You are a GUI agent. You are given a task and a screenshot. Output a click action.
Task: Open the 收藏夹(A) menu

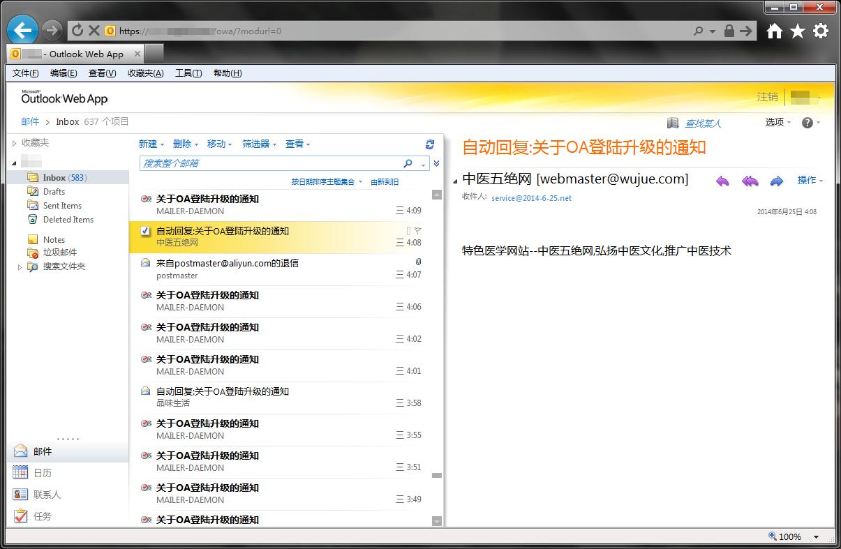145,73
